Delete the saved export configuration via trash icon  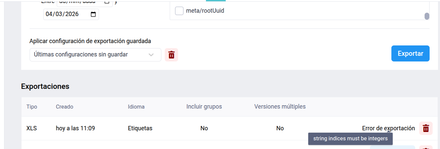171,55
